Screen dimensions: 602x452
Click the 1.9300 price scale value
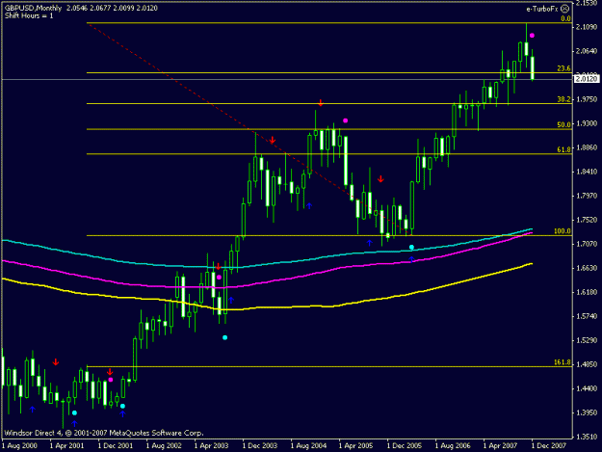[587, 123]
